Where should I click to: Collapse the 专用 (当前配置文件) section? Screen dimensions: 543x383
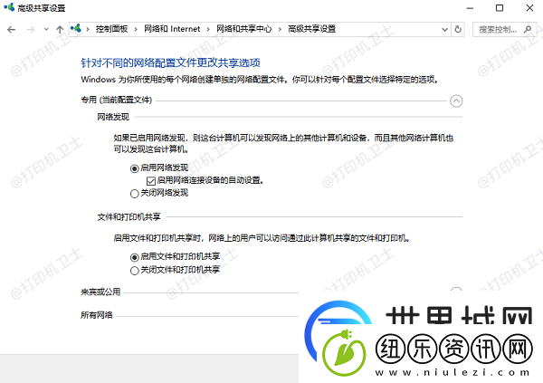(x=456, y=101)
